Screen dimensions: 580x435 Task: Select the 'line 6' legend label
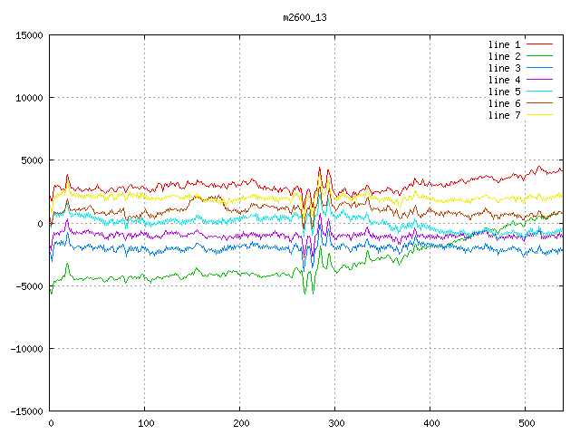(x=504, y=103)
